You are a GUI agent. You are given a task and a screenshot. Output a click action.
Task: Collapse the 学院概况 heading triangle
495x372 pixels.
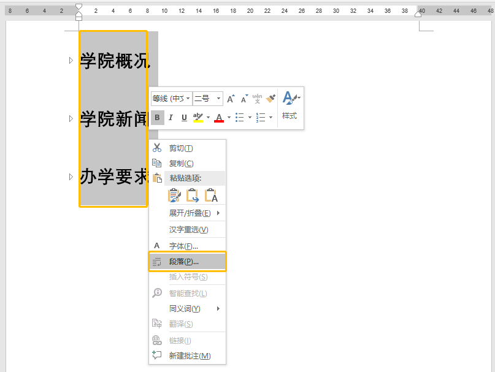[71, 61]
